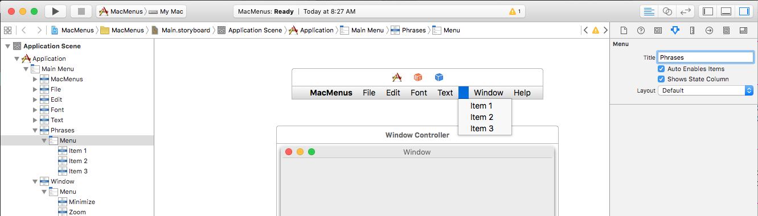Go back in the jump bar history
The height and width of the screenshot is (216, 758).
pyautogui.click(x=24, y=30)
